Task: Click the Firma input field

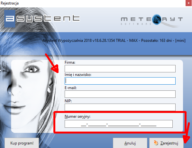Action: (120, 69)
